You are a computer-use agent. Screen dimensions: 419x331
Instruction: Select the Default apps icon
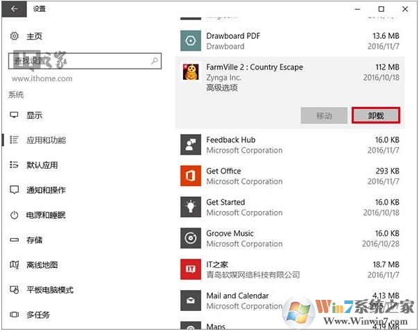tap(14, 164)
